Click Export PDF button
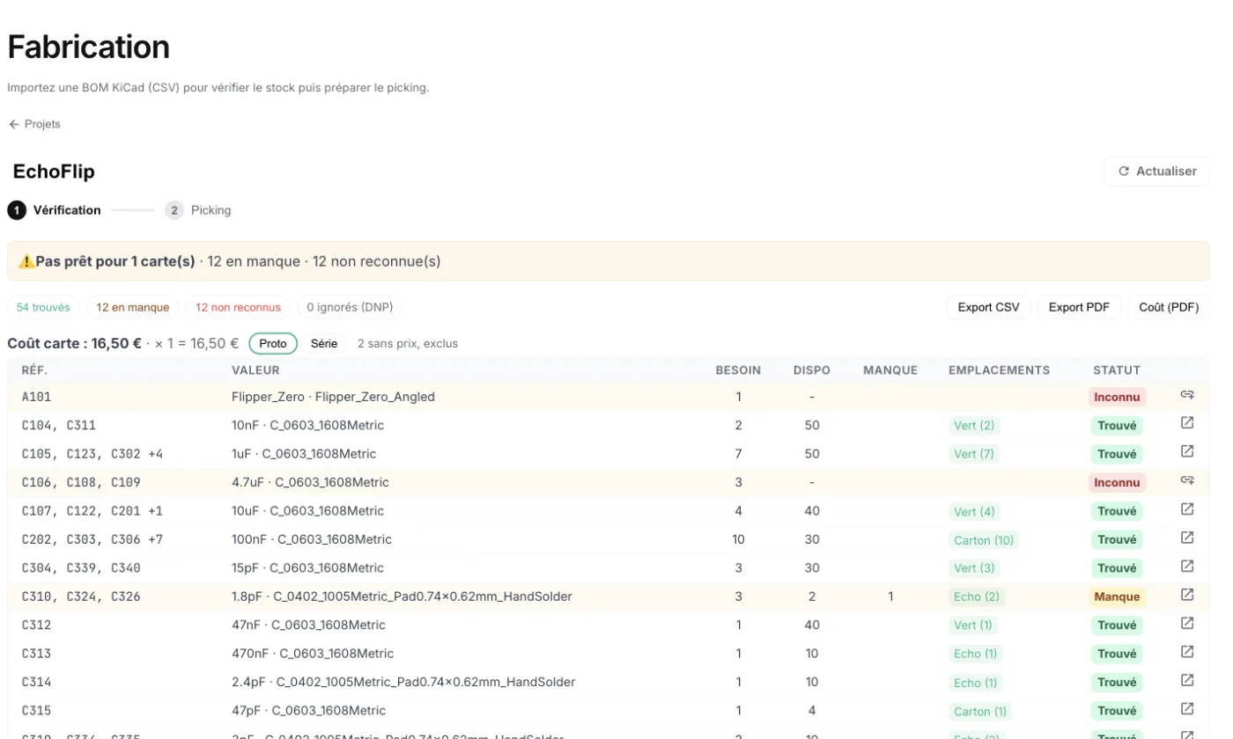The image size is (1233, 739). [1079, 307]
